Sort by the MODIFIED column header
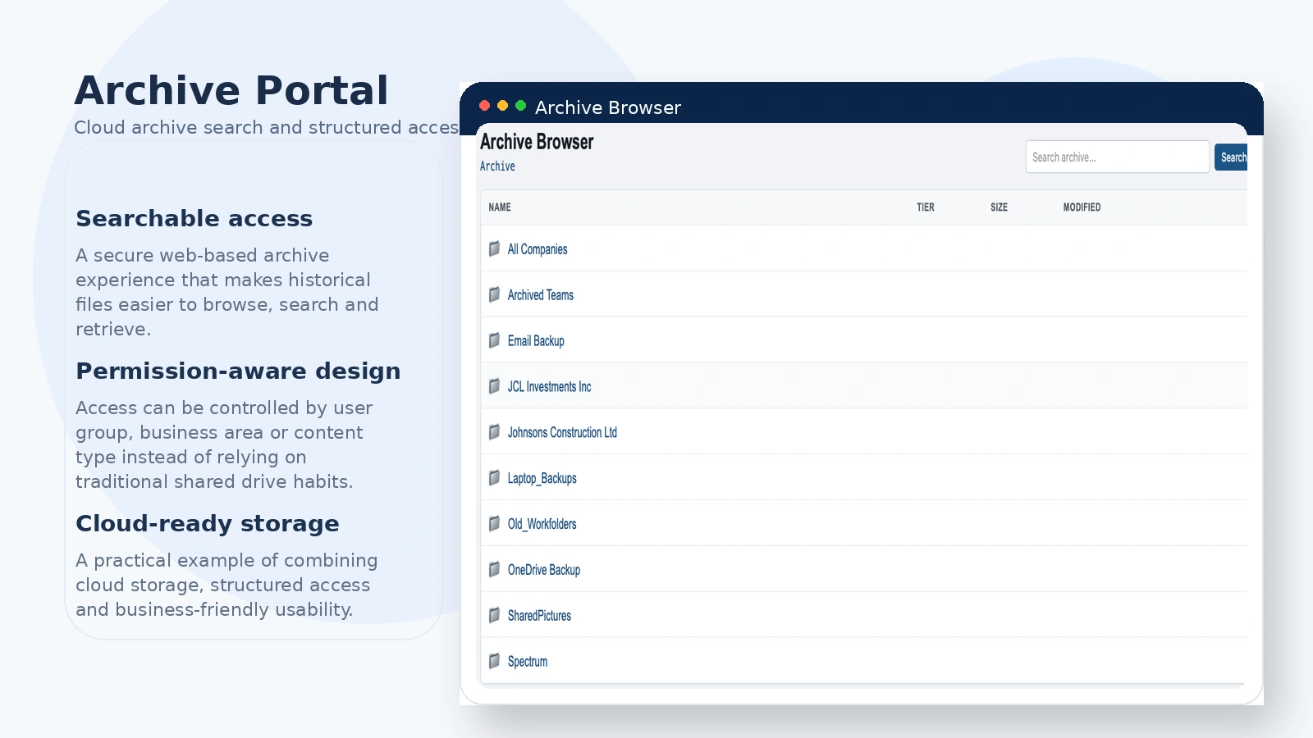1313x738 pixels. coord(1082,207)
